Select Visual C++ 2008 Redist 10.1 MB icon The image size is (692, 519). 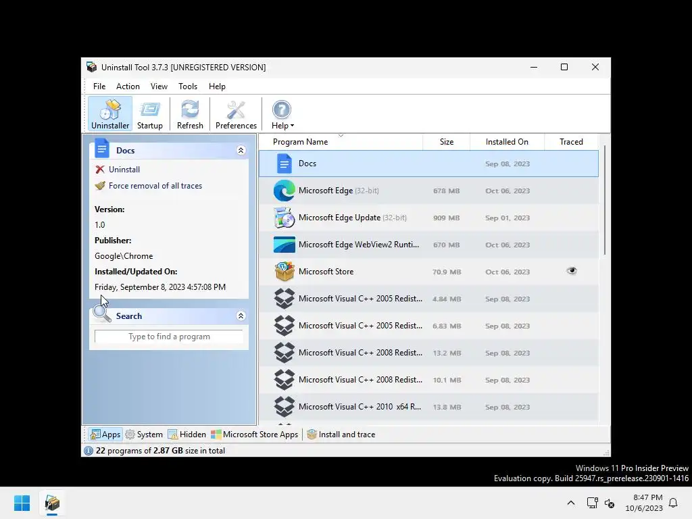[285, 380]
